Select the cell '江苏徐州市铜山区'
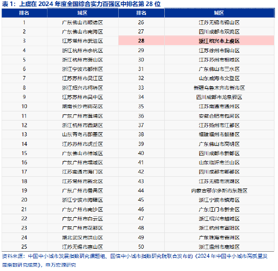Screen dimensions: 278x271 pos(219,51)
